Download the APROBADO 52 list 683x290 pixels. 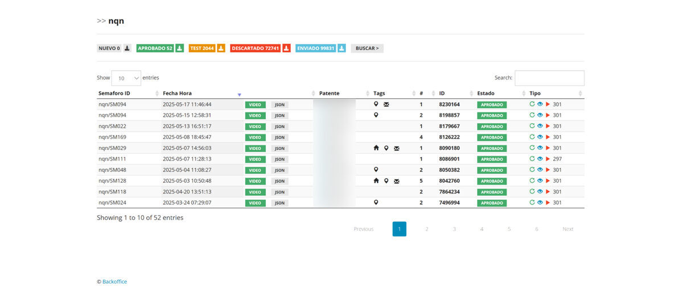coord(179,48)
